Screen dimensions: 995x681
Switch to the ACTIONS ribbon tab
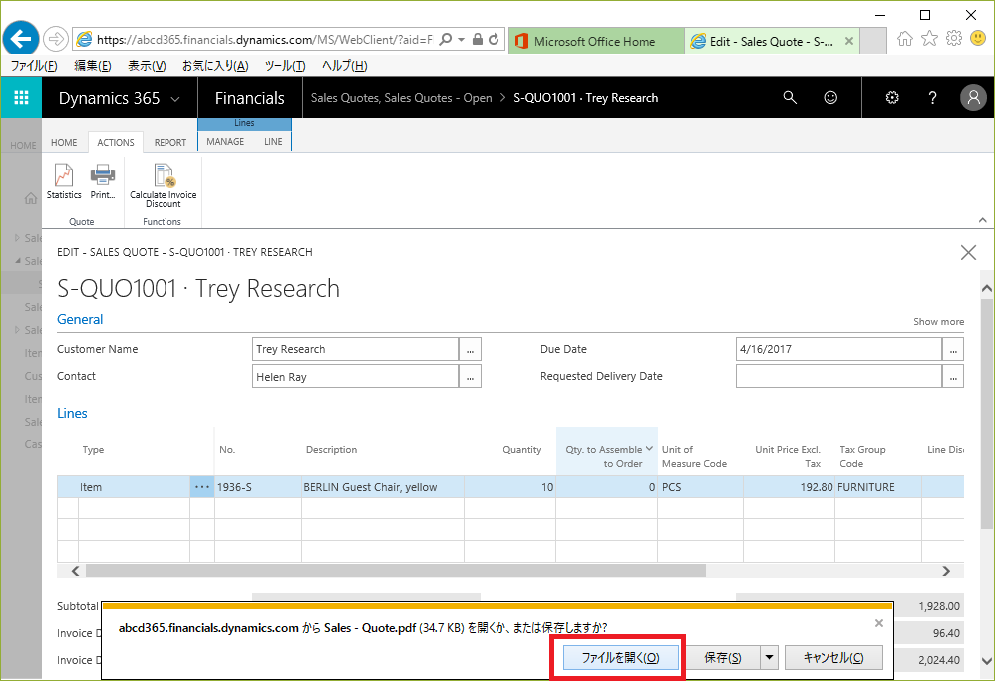point(116,143)
